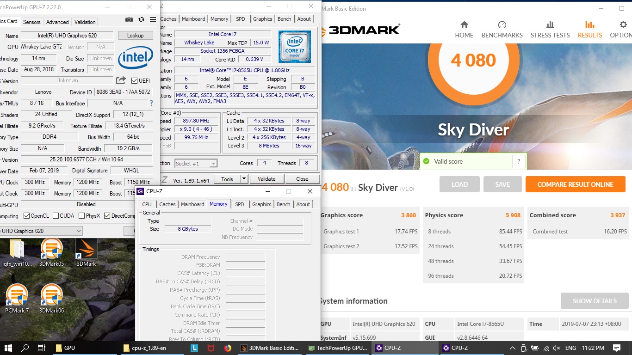632x355 pixels.
Task: Click the Wi-Fi network tray icon
Action: [546, 348]
